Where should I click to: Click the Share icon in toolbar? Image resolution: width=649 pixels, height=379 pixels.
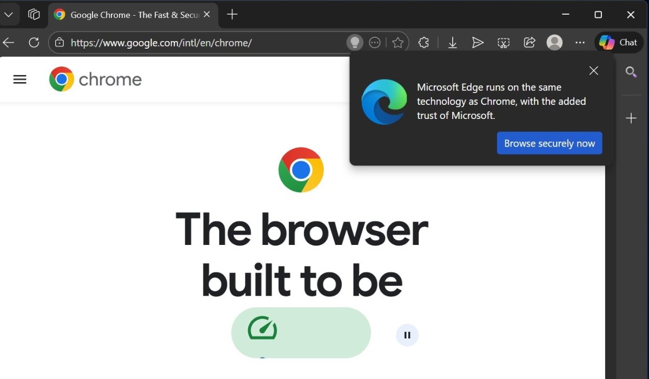[529, 43]
